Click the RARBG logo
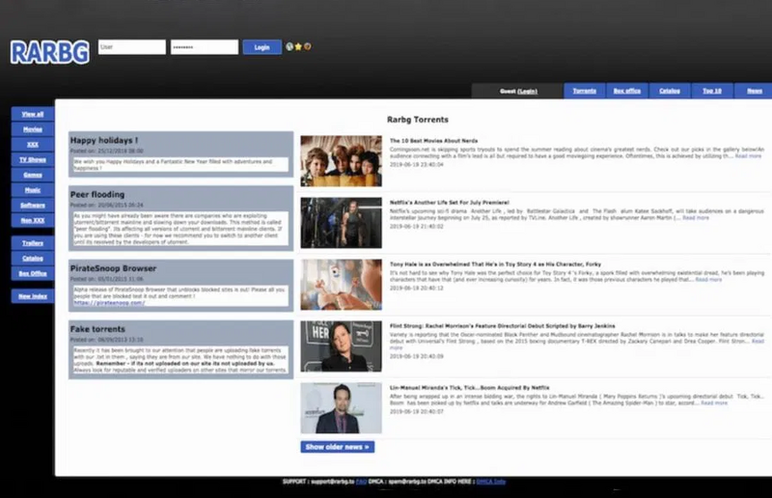The height and width of the screenshot is (498, 772). pyautogui.click(x=50, y=52)
